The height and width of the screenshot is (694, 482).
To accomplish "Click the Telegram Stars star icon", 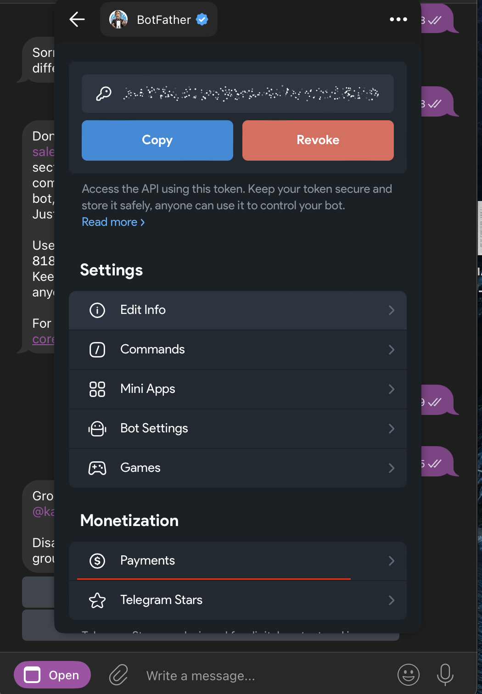I will [x=97, y=600].
